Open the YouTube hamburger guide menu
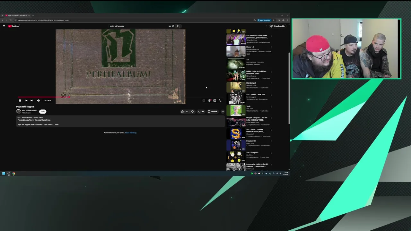Screen dimensions: 411x231 coord(4,26)
